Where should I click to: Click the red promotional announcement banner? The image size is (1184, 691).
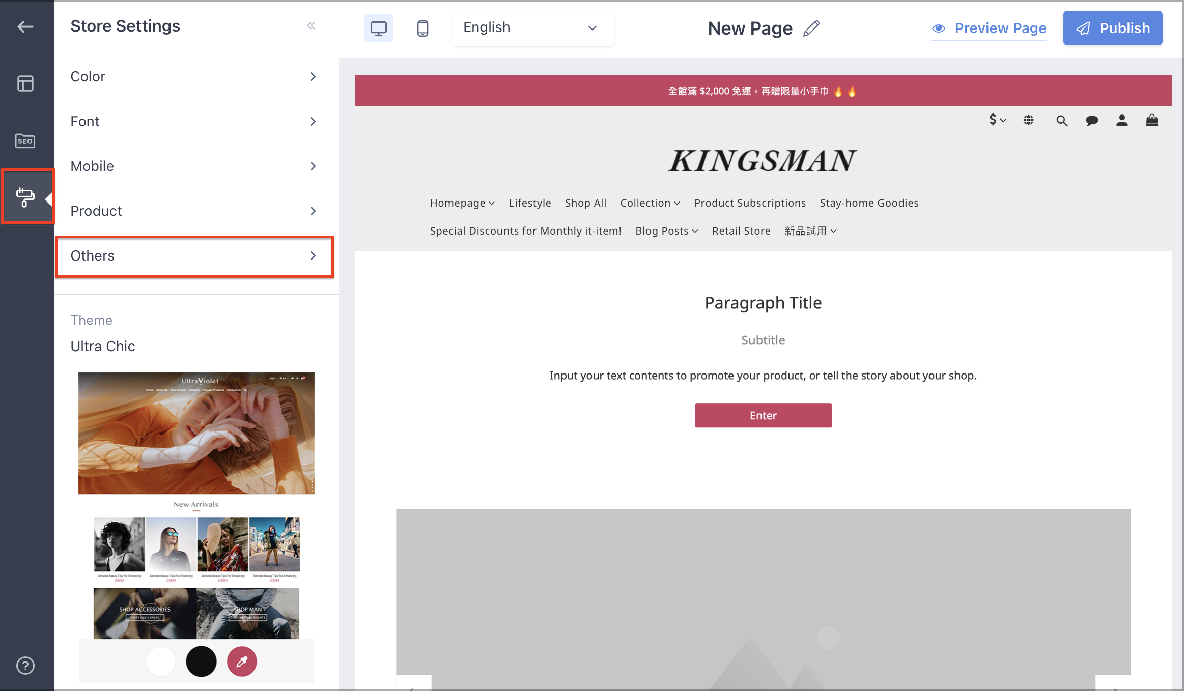point(763,91)
